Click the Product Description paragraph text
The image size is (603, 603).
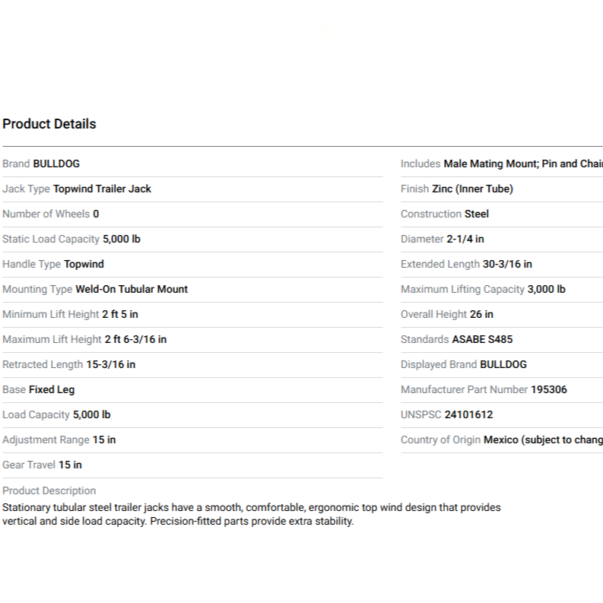click(251, 515)
